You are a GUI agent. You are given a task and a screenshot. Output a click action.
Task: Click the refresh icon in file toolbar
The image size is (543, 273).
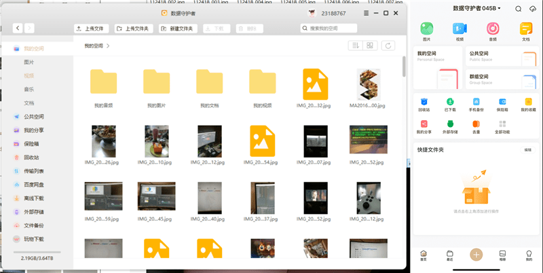[388, 45]
